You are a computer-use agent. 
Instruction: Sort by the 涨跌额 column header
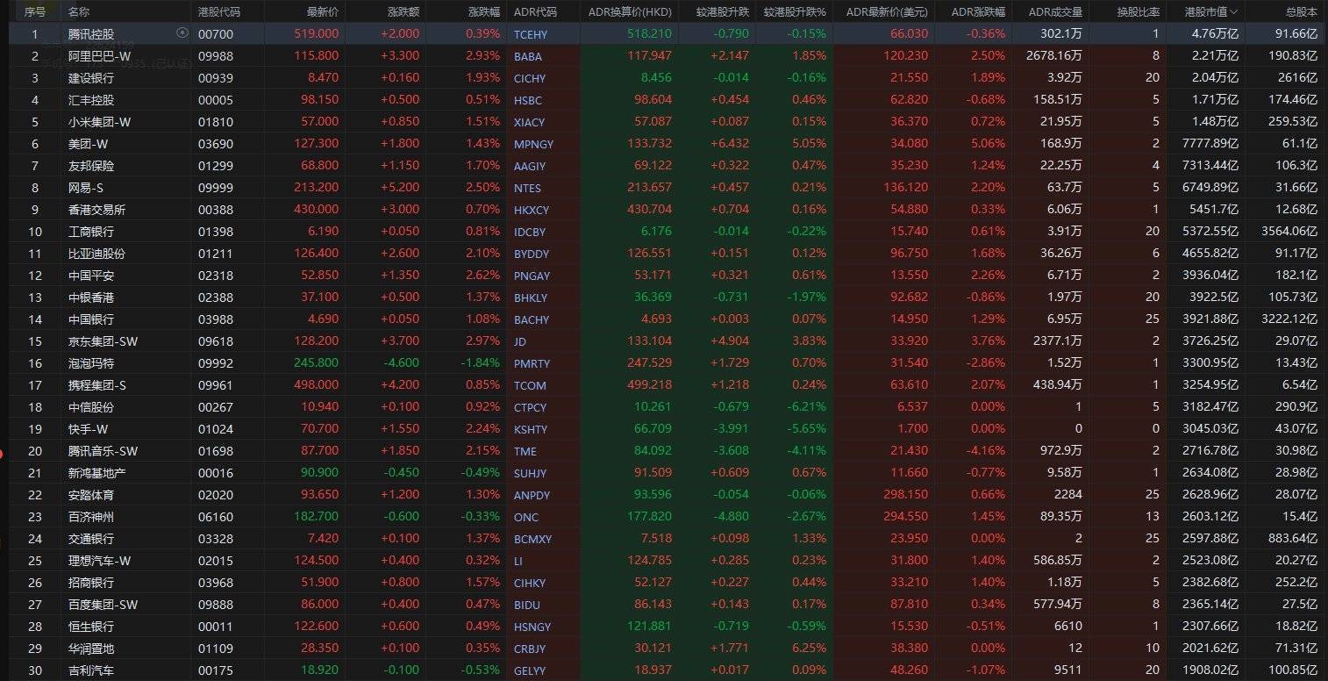point(403,12)
